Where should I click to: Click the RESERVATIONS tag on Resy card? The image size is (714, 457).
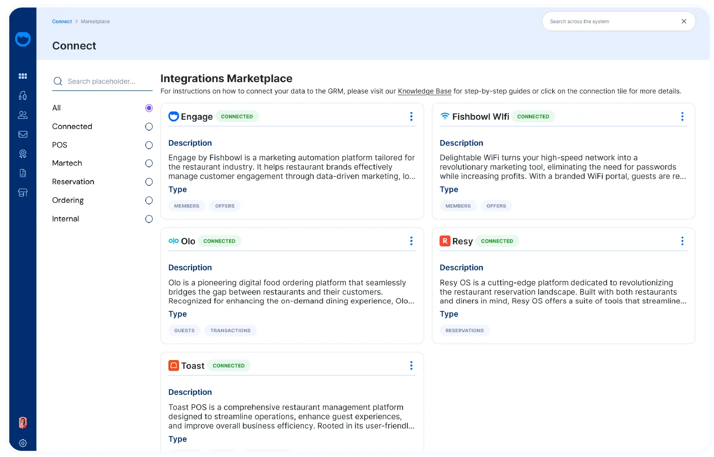(x=464, y=330)
